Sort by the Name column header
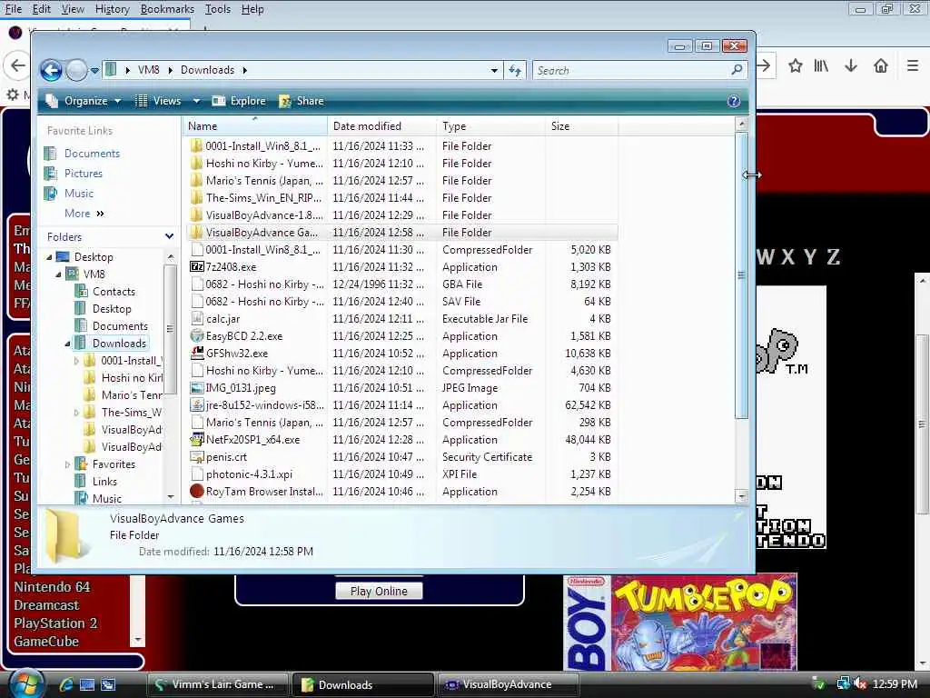This screenshot has width=930, height=698. point(255,125)
